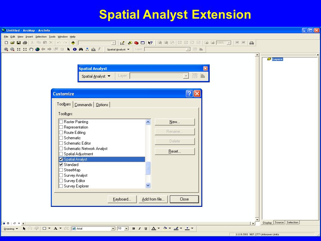The image size is (321, 241).
Task: Click the What's This help pointer
Action: pos(150,43)
